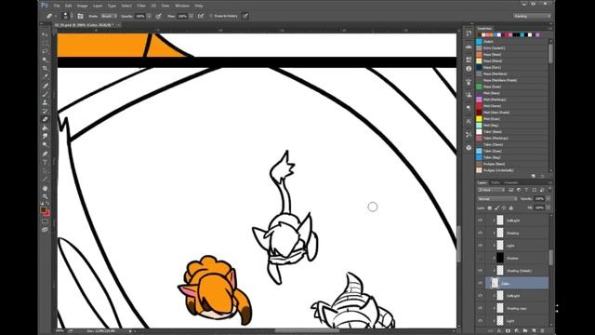Hide the Shading copy layer

point(480,308)
